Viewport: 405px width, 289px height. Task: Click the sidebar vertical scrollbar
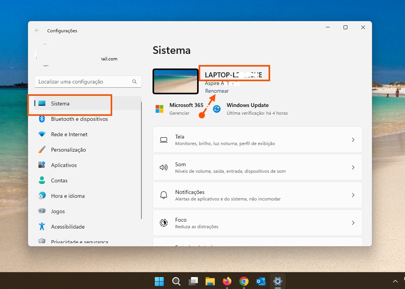(x=141, y=160)
